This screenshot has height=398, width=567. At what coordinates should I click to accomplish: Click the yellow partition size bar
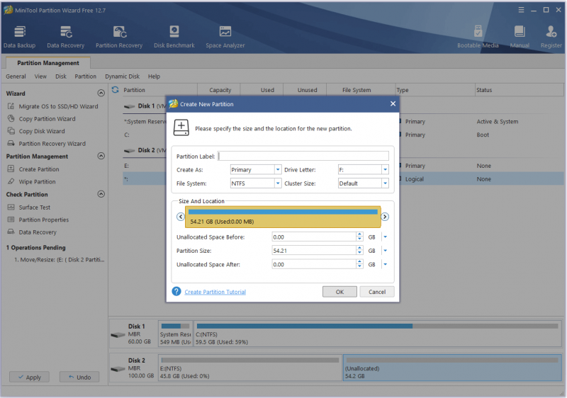pyautogui.click(x=283, y=217)
